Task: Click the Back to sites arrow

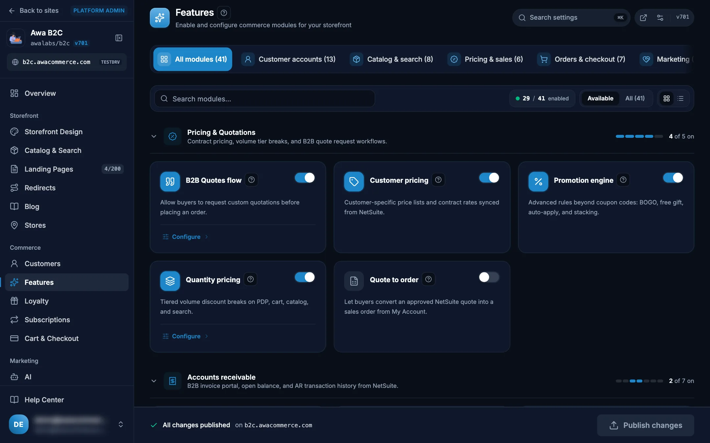Action: 12,11
